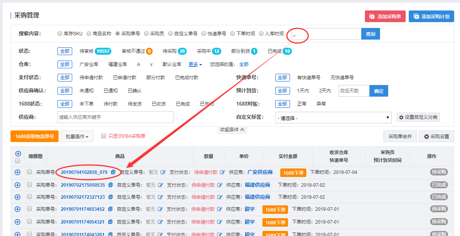
Task: Filter status by 采购中
Action: (x=209, y=51)
